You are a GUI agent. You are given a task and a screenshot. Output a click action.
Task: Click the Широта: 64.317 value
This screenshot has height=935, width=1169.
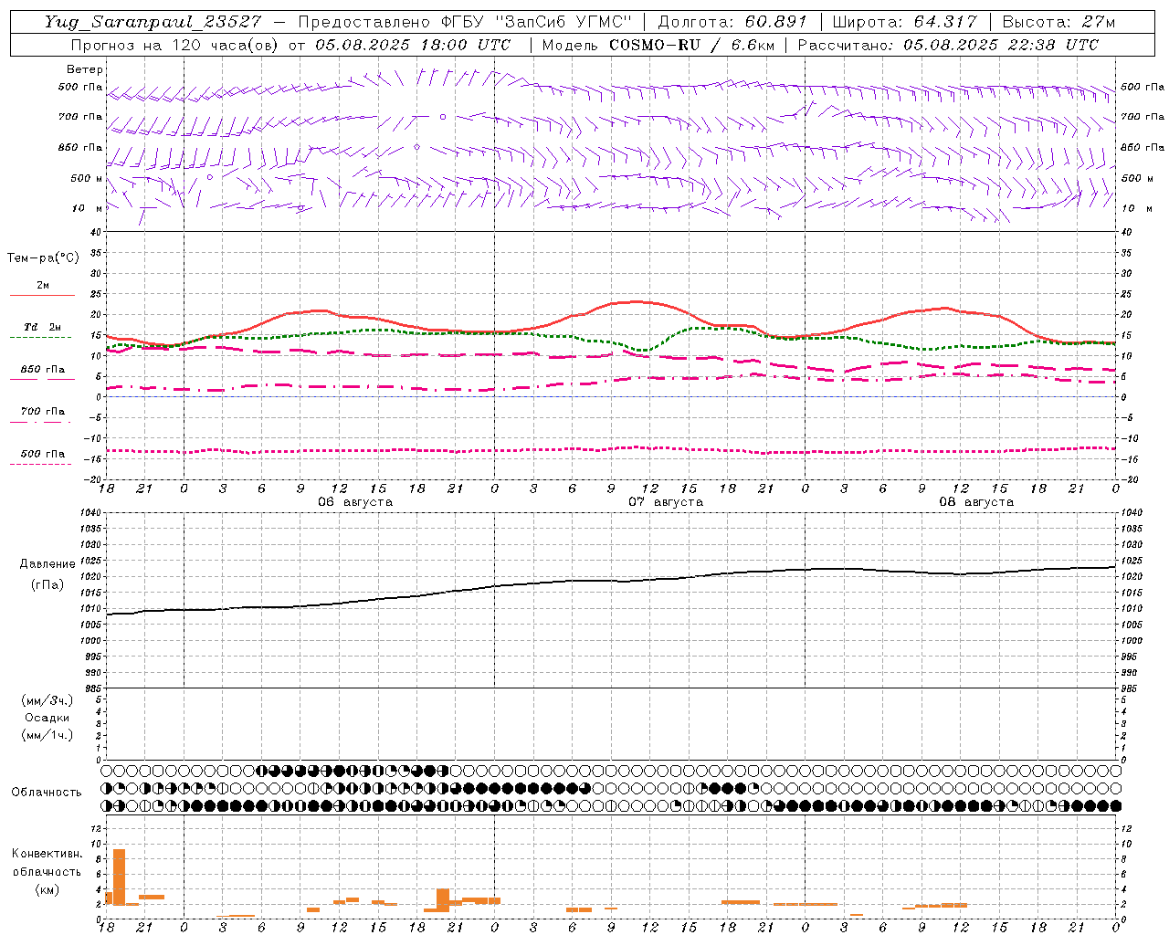pyautogui.click(x=905, y=22)
